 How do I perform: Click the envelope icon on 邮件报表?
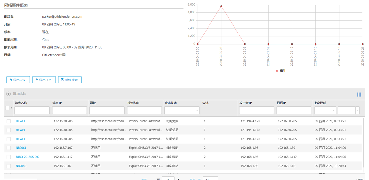[62, 80]
